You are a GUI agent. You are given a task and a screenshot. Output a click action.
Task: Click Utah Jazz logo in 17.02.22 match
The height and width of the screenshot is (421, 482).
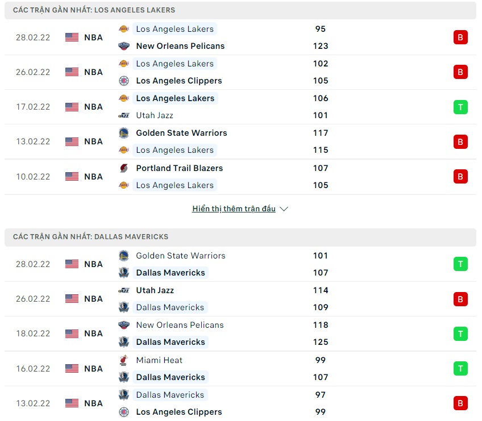(123, 115)
